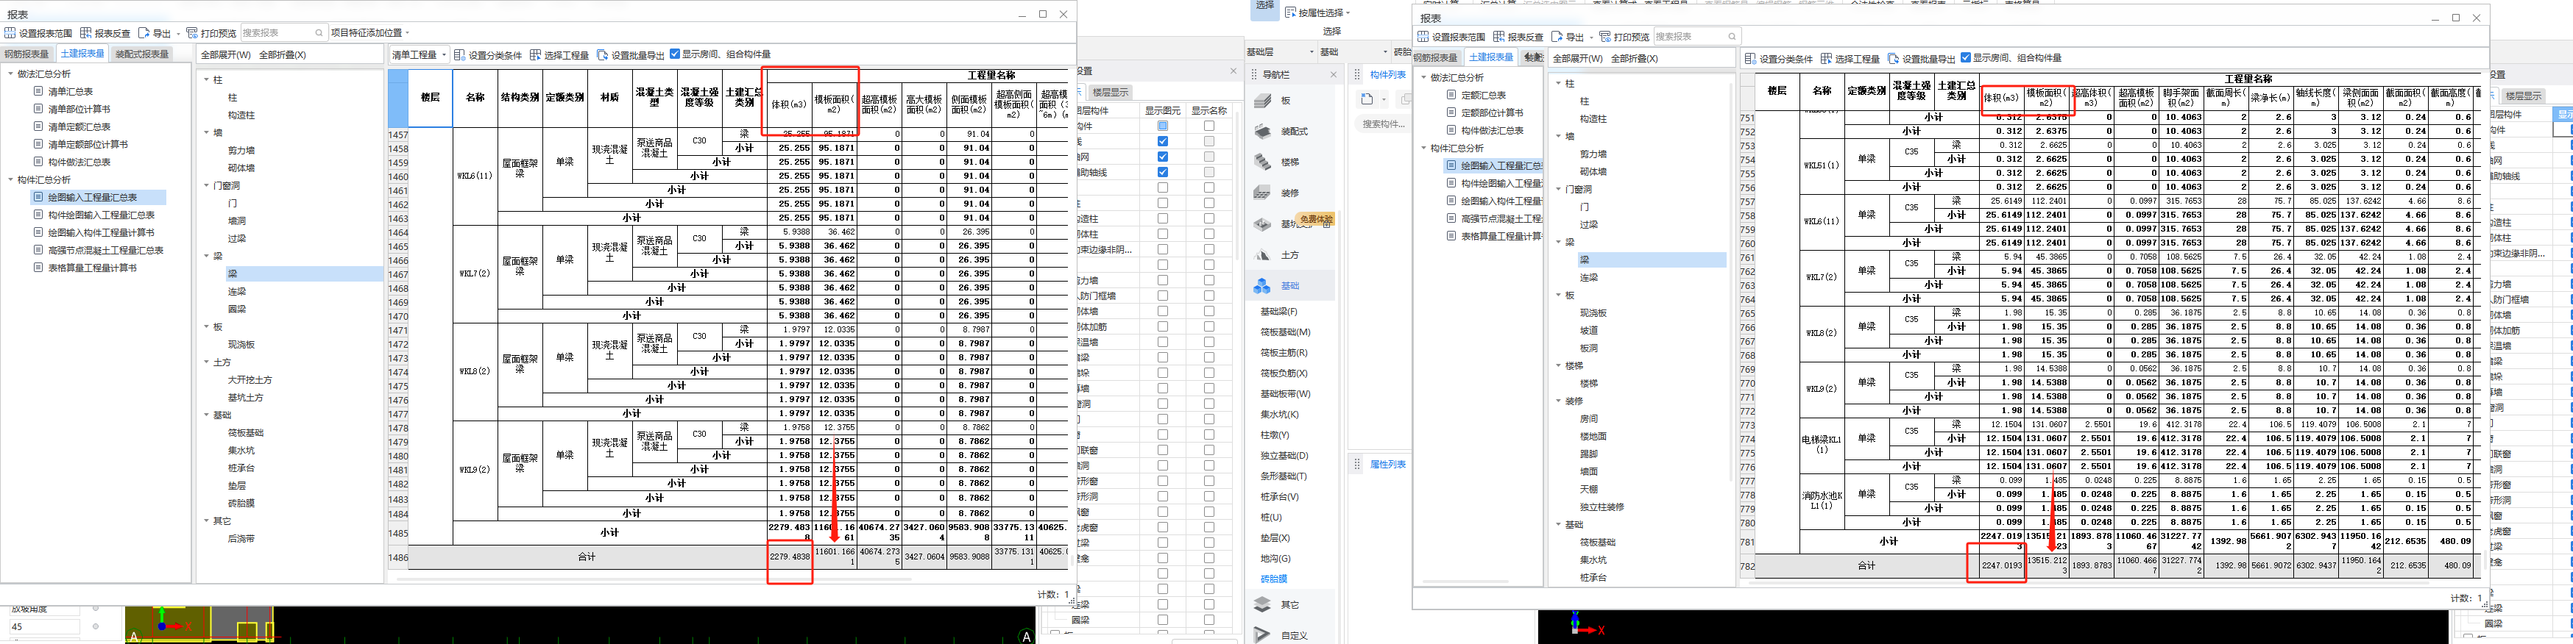The image size is (2573, 644).
Task: Click 设置报表范围 in the left report window
Action: 39,33
